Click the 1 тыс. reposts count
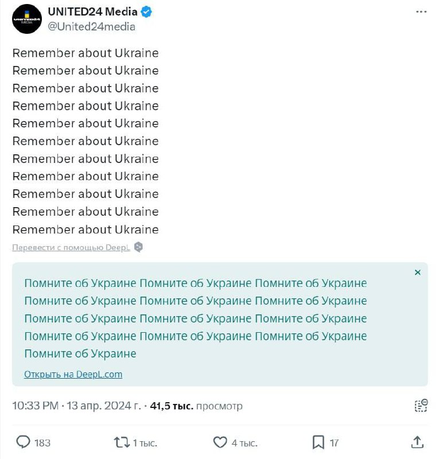 [x=145, y=443]
